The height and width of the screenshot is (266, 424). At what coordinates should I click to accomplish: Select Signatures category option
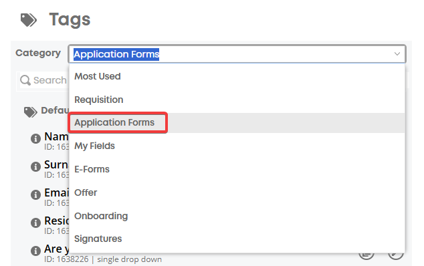pos(237,239)
